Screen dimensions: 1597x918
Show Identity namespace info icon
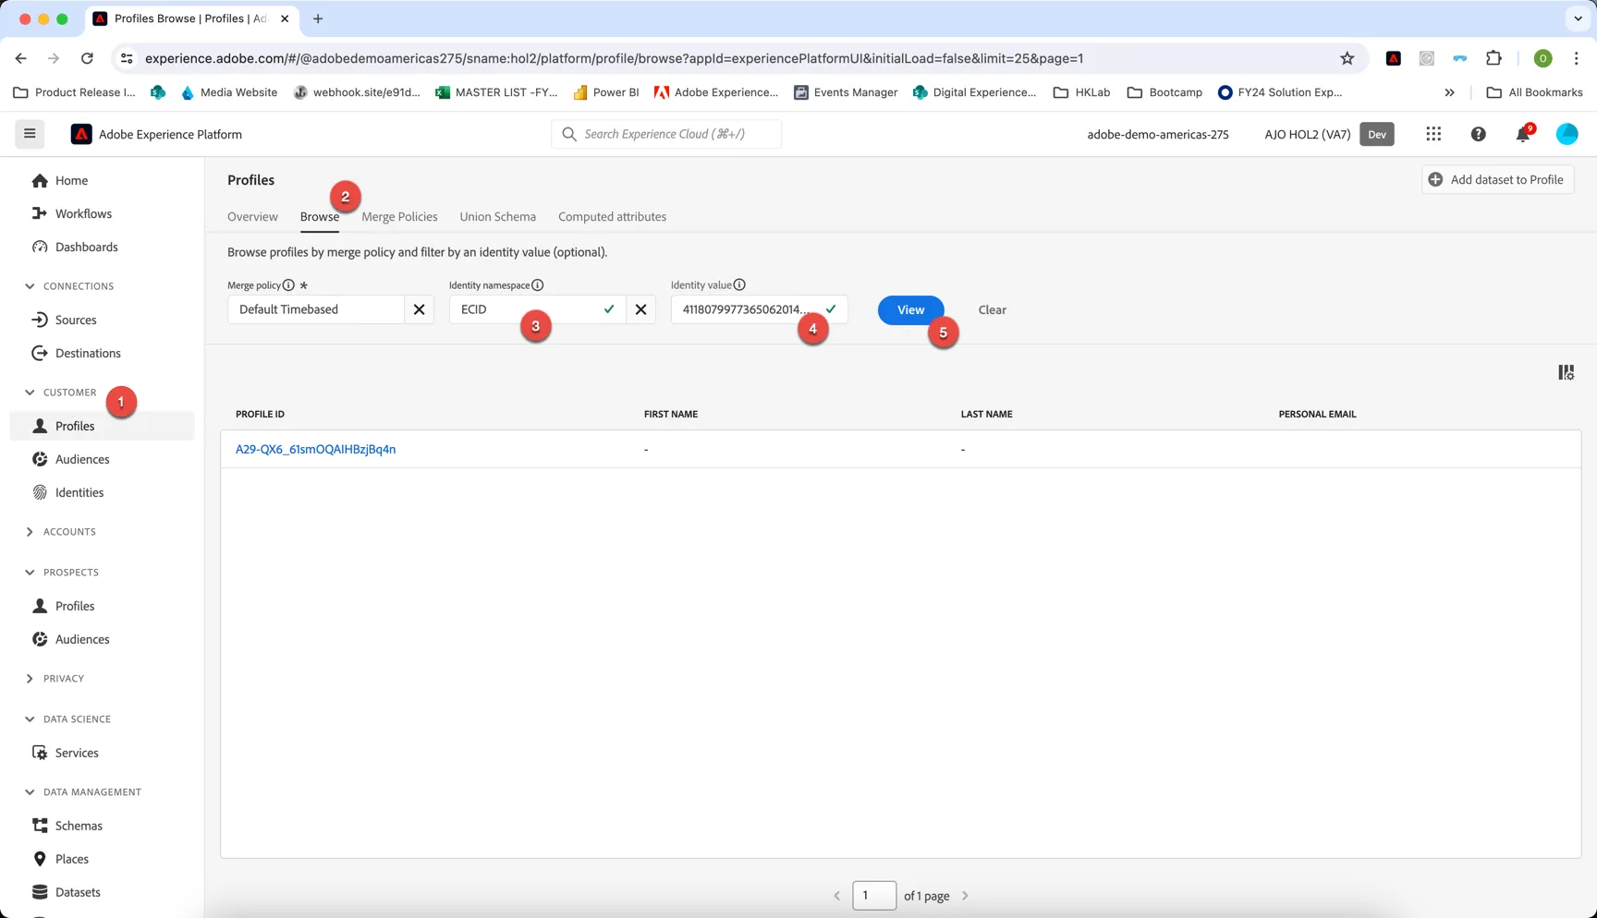pyautogui.click(x=538, y=285)
